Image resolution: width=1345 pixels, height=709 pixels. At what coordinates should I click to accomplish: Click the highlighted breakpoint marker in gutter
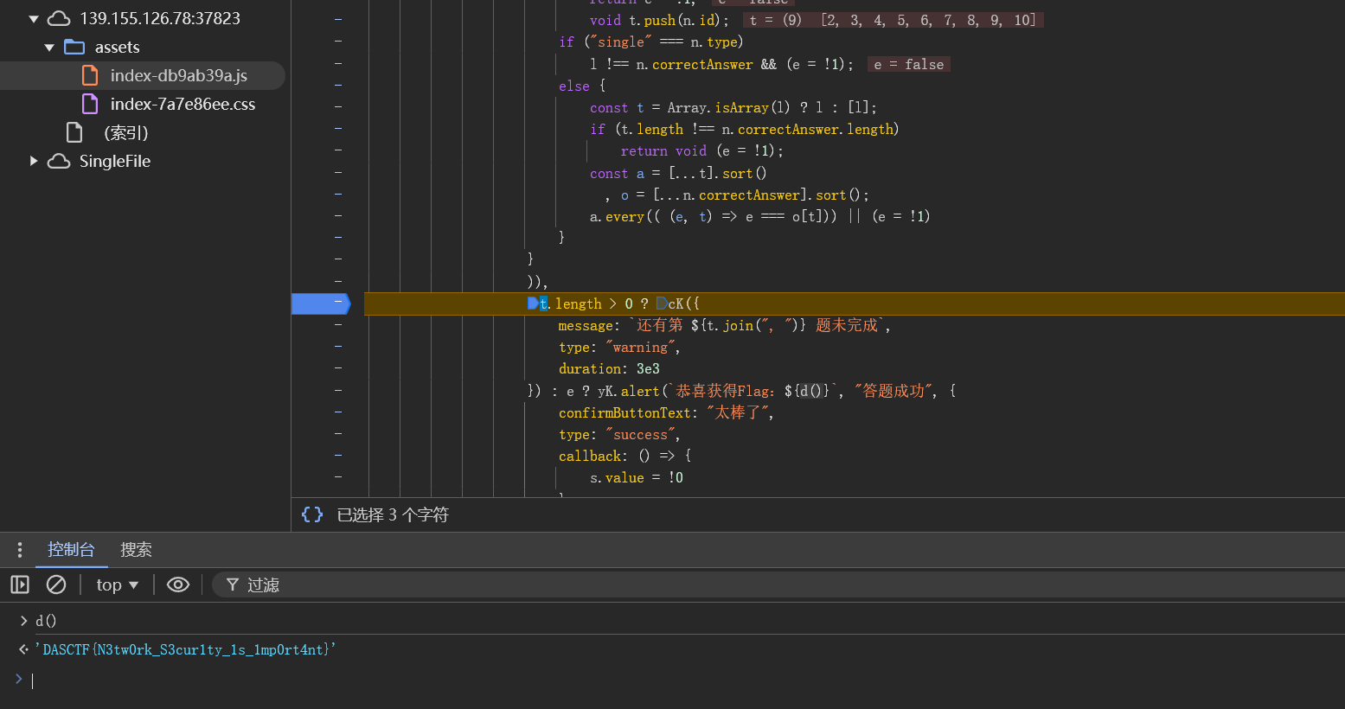pyautogui.click(x=321, y=303)
